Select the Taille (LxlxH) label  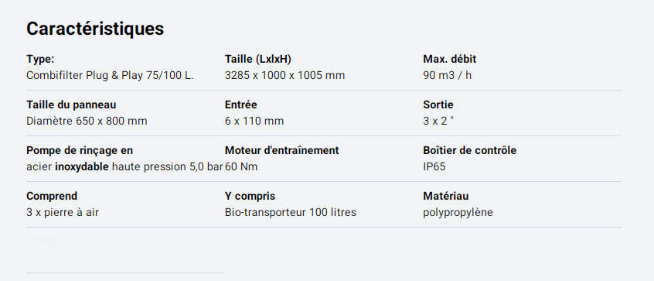click(257, 60)
